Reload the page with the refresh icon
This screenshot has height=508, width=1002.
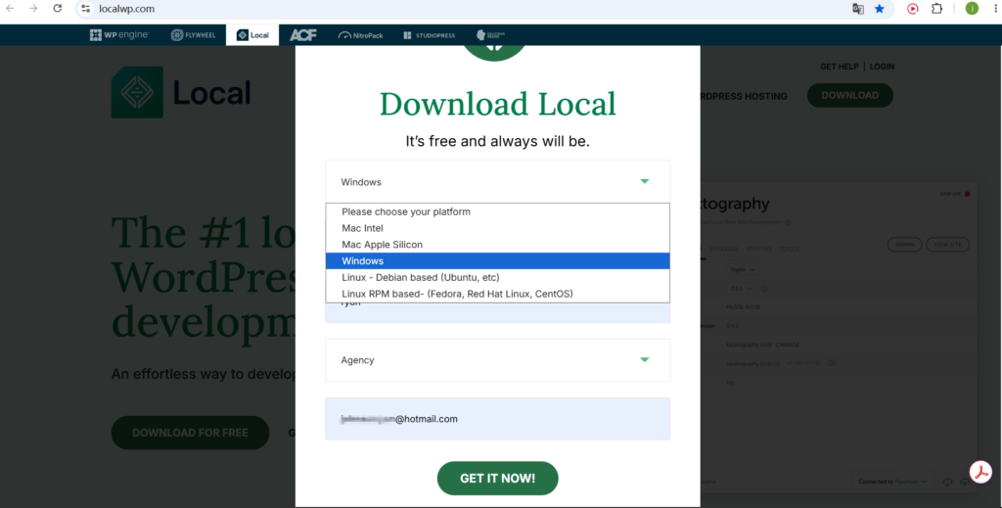coord(58,8)
